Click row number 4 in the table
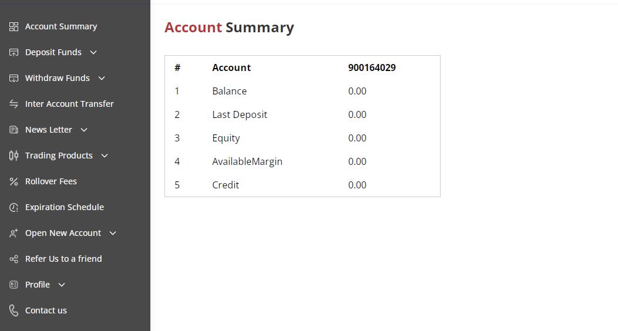Viewport: 618px width, 331px height. point(177,161)
